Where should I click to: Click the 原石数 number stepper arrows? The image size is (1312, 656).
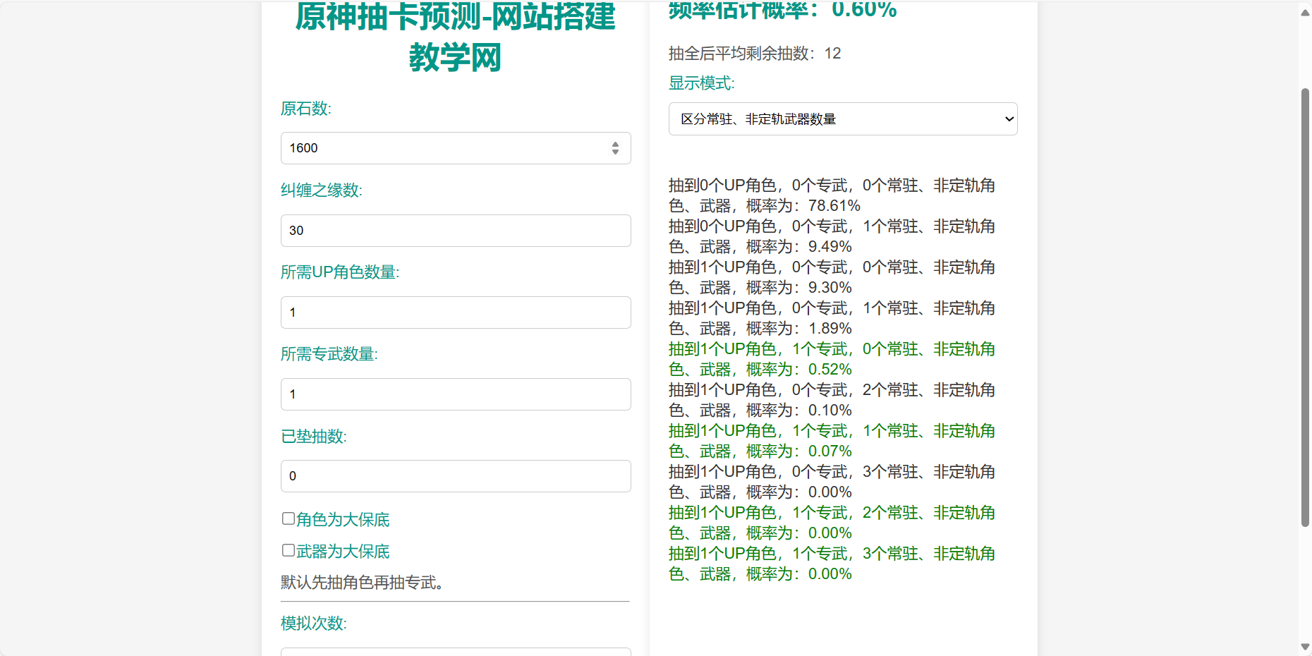click(615, 148)
